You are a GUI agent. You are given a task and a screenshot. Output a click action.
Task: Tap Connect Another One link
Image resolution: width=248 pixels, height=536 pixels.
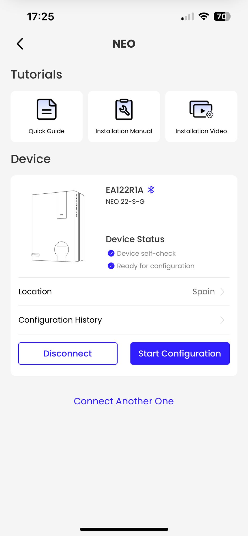click(x=124, y=401)
